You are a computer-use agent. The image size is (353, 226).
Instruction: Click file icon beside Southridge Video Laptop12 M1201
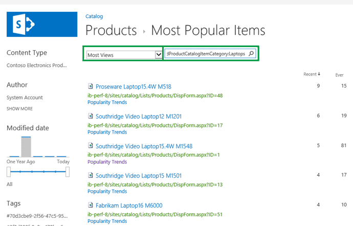[91, 116]
